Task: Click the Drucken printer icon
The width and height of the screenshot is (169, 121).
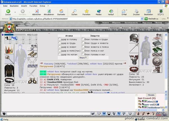Action: (x=136, y=11)
